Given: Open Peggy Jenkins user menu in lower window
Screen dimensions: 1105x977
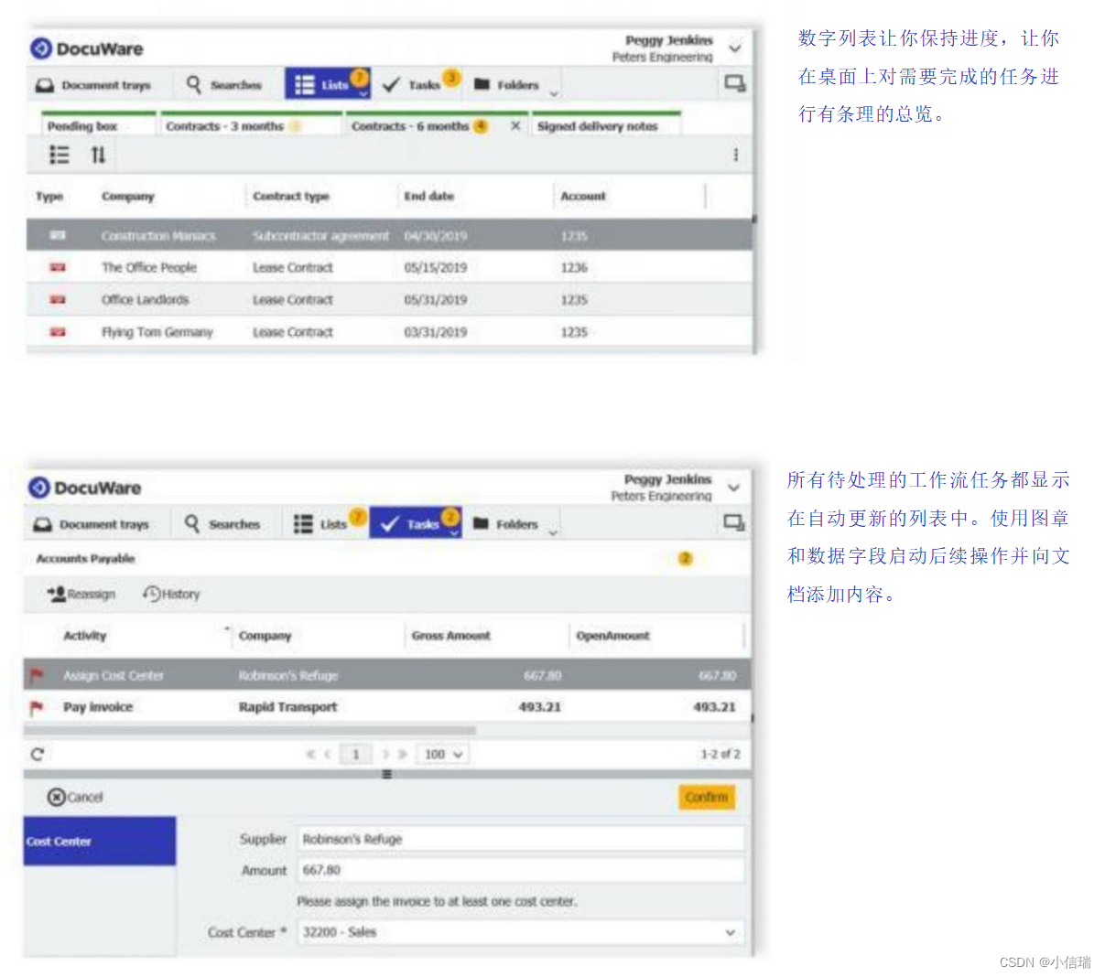Looking at the screenshot, I should [x=733, y=487].
